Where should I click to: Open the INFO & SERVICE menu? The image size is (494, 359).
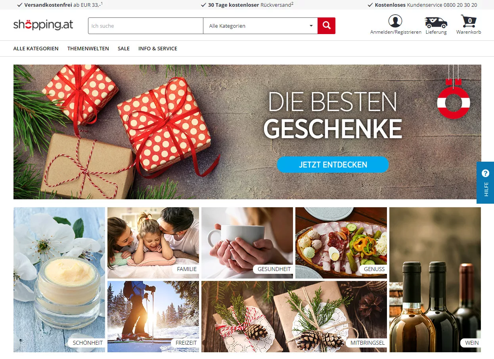158,48
